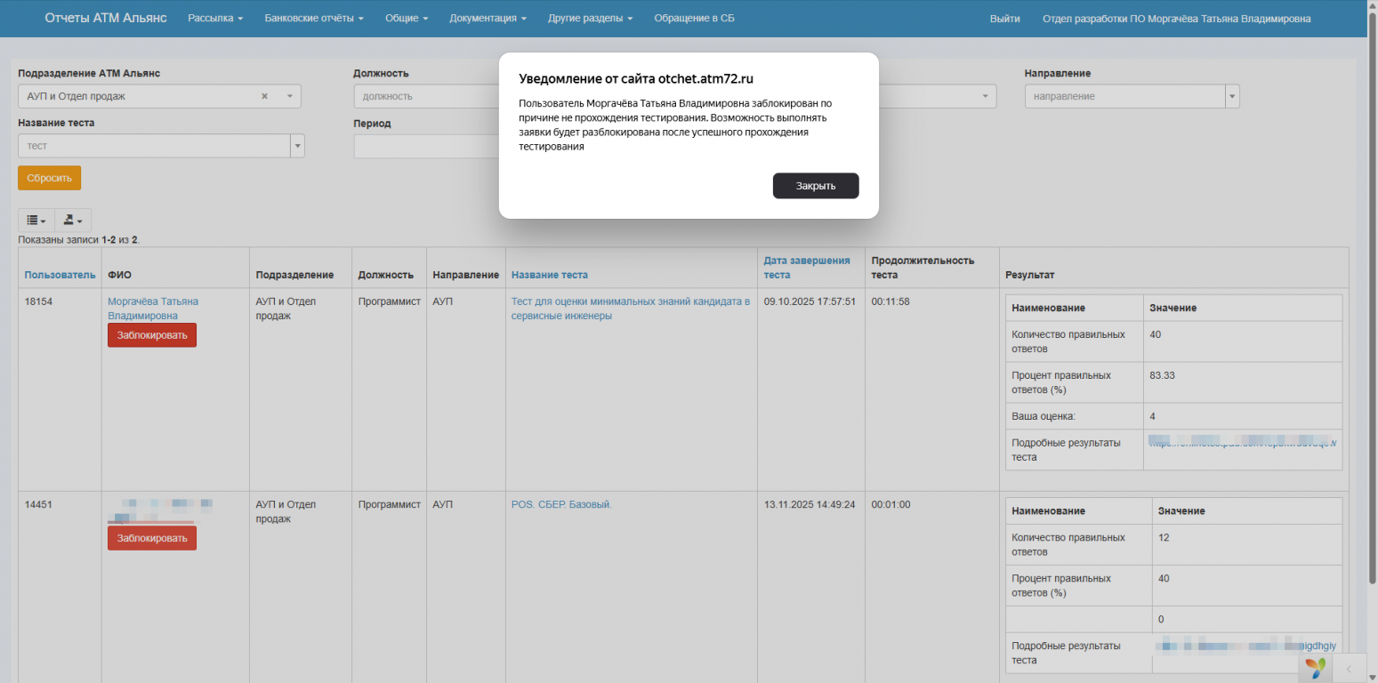The width and height of the screenshot is (1378, 683).
Task: Expand the Название теста dropdown arrow
Action: tap(297, 146)
